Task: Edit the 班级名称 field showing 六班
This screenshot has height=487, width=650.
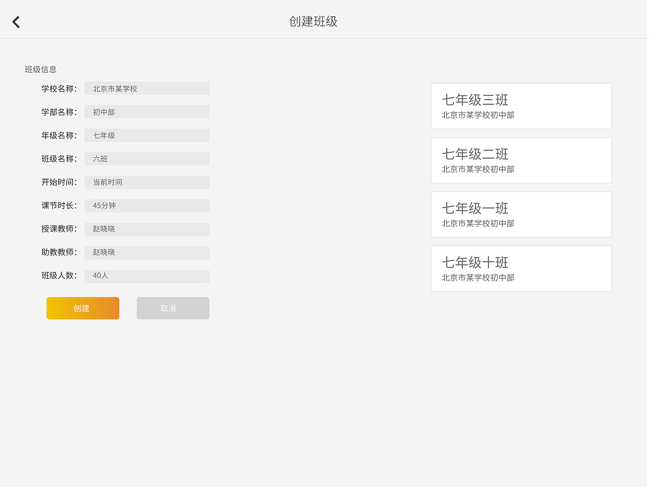Action: (x=147, y=158)
